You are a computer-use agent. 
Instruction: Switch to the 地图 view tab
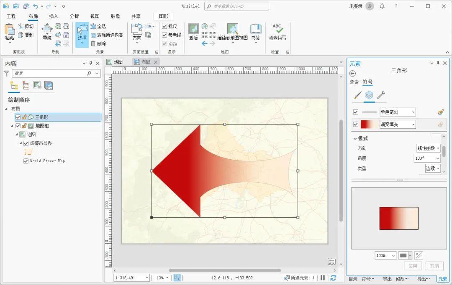(116, 61)
